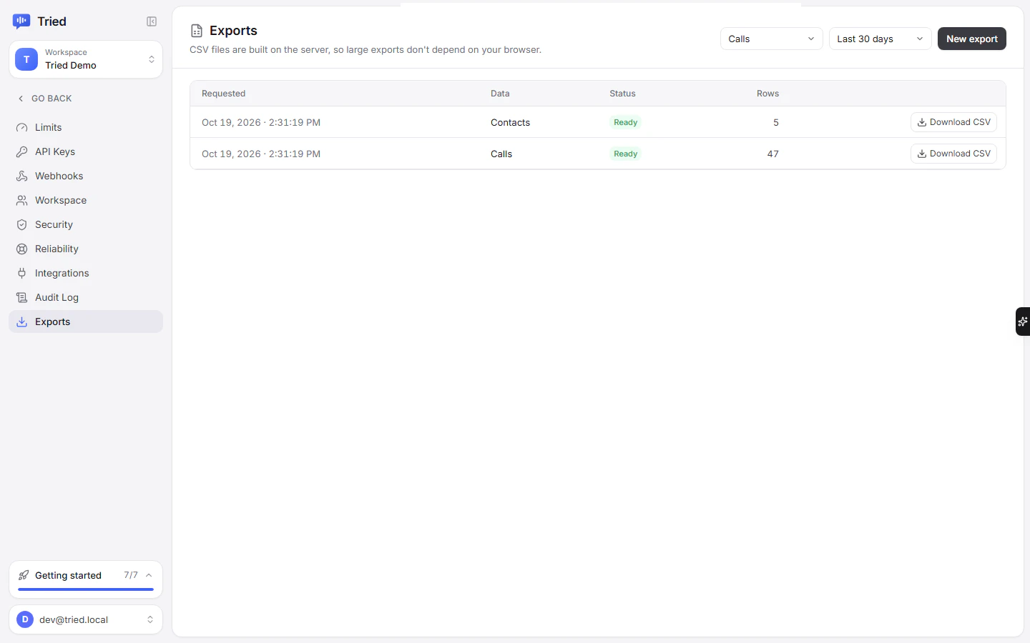Image resolution: width=1030 pixels, height=643 pixels.
Task: Click the API Keys key icon
Action: pyautogui.click(x=22, y=151)
